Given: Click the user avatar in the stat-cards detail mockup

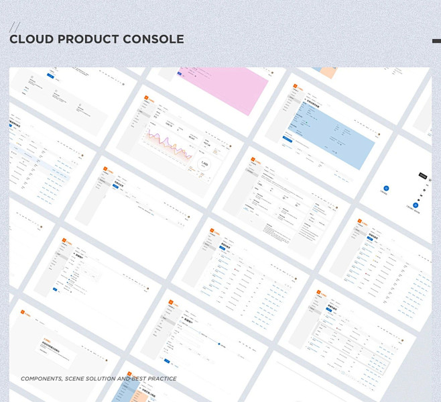Looking at the screenshot, I should click(x=337, y=208).
